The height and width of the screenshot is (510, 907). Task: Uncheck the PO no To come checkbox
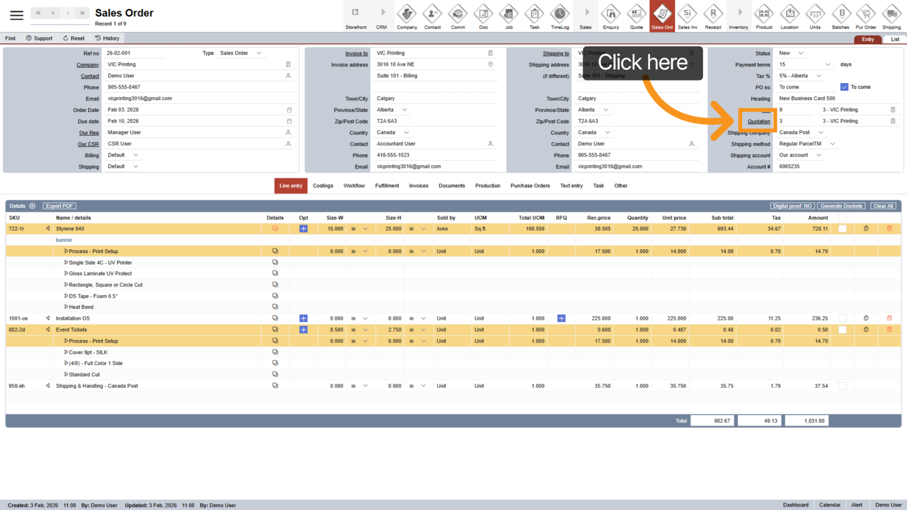[x=844, y=87]
